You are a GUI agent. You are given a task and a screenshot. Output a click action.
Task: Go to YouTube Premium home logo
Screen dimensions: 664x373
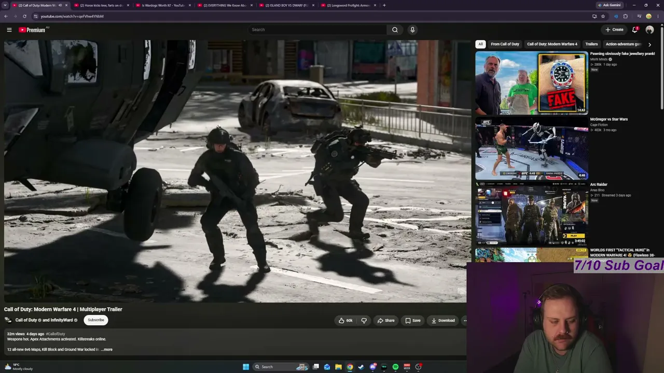[x=32, y=30]
